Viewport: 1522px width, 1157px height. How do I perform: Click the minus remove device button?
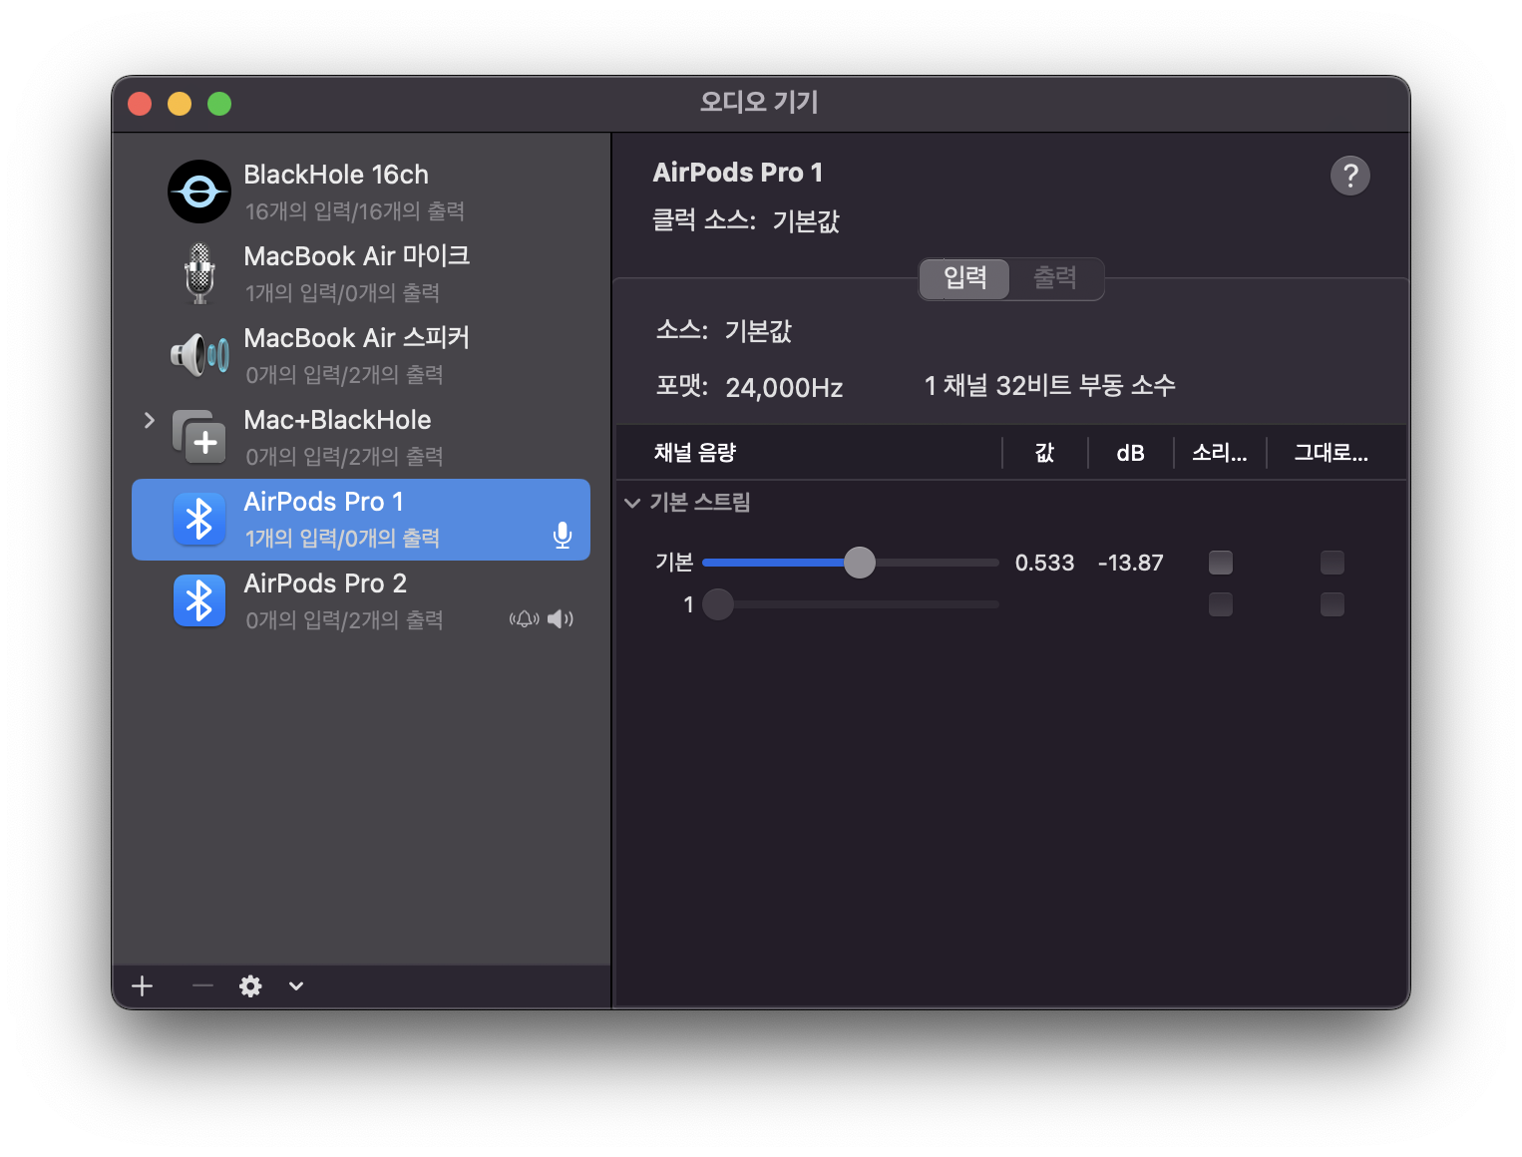pos(202,986)
